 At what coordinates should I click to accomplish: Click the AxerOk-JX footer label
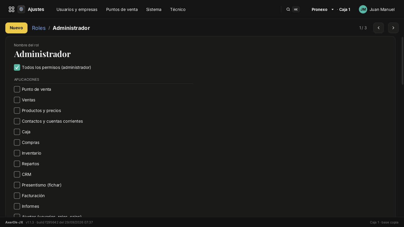tap(14, 222)
